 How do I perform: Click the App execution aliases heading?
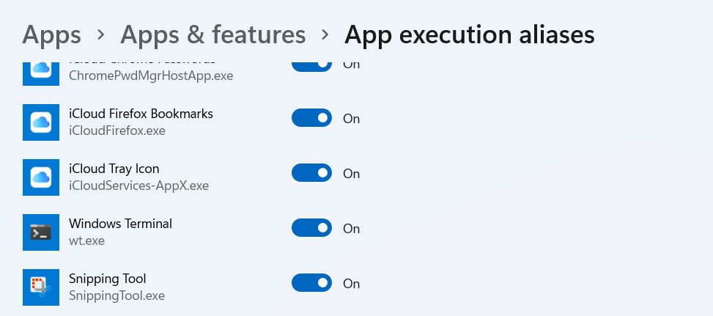469,34
